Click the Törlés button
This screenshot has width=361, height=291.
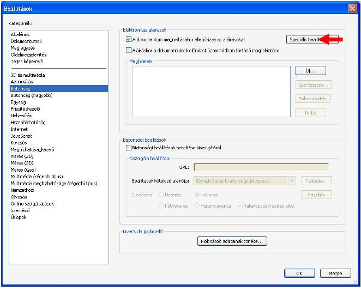(310, 113)
